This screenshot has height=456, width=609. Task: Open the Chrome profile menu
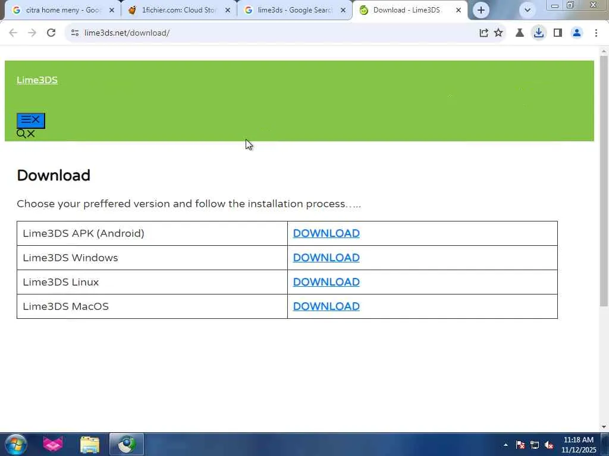pyautogui.click(x=577, y=33)
